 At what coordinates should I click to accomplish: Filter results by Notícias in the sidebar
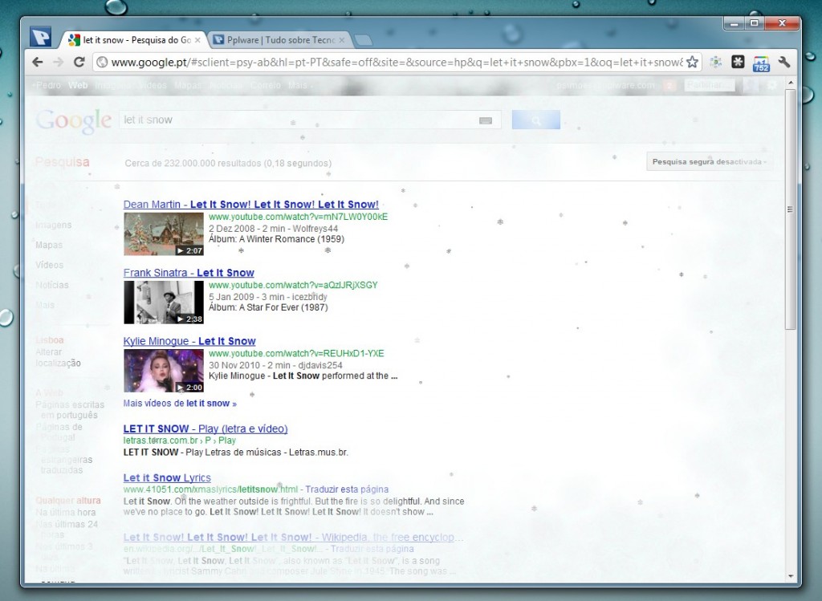[x=52, y=285]
